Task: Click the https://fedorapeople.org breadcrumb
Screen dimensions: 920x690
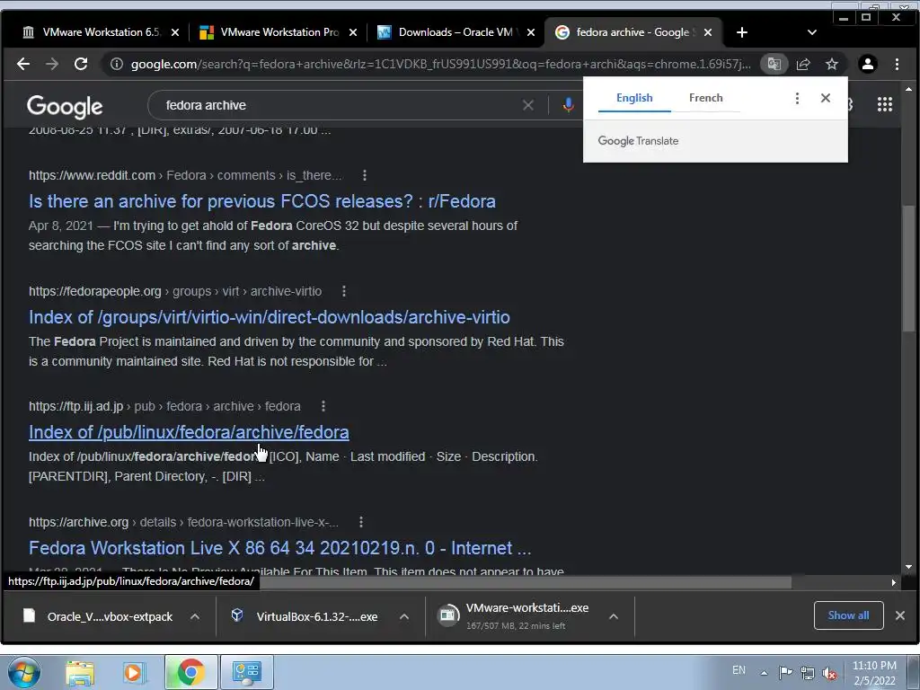Action: point(95,291)
